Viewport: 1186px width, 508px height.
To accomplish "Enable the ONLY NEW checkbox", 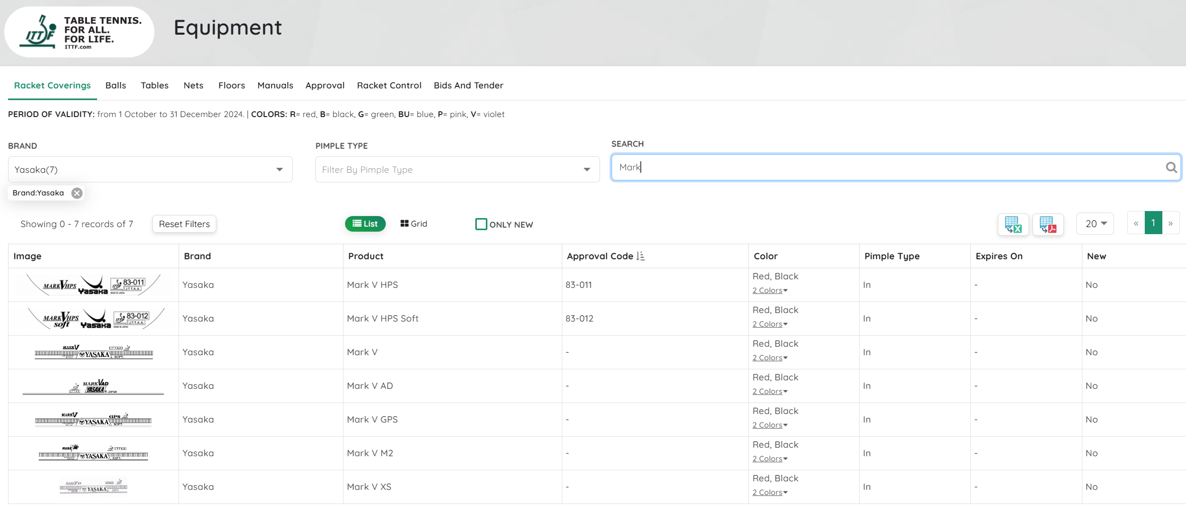I will pos(481,224).
